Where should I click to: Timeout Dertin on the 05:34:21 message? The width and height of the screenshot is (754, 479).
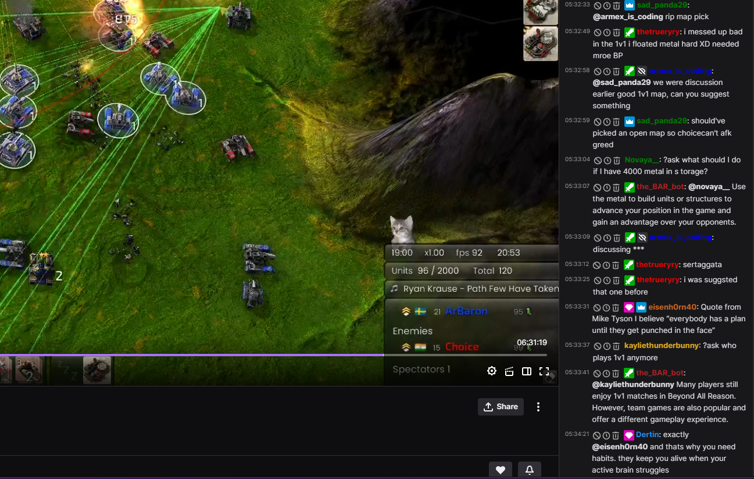point(607,435)
